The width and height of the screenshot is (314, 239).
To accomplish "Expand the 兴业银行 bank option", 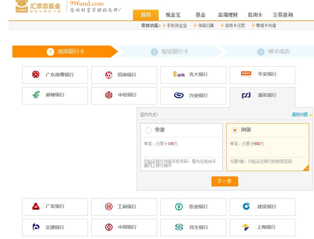I will point(193,95).
